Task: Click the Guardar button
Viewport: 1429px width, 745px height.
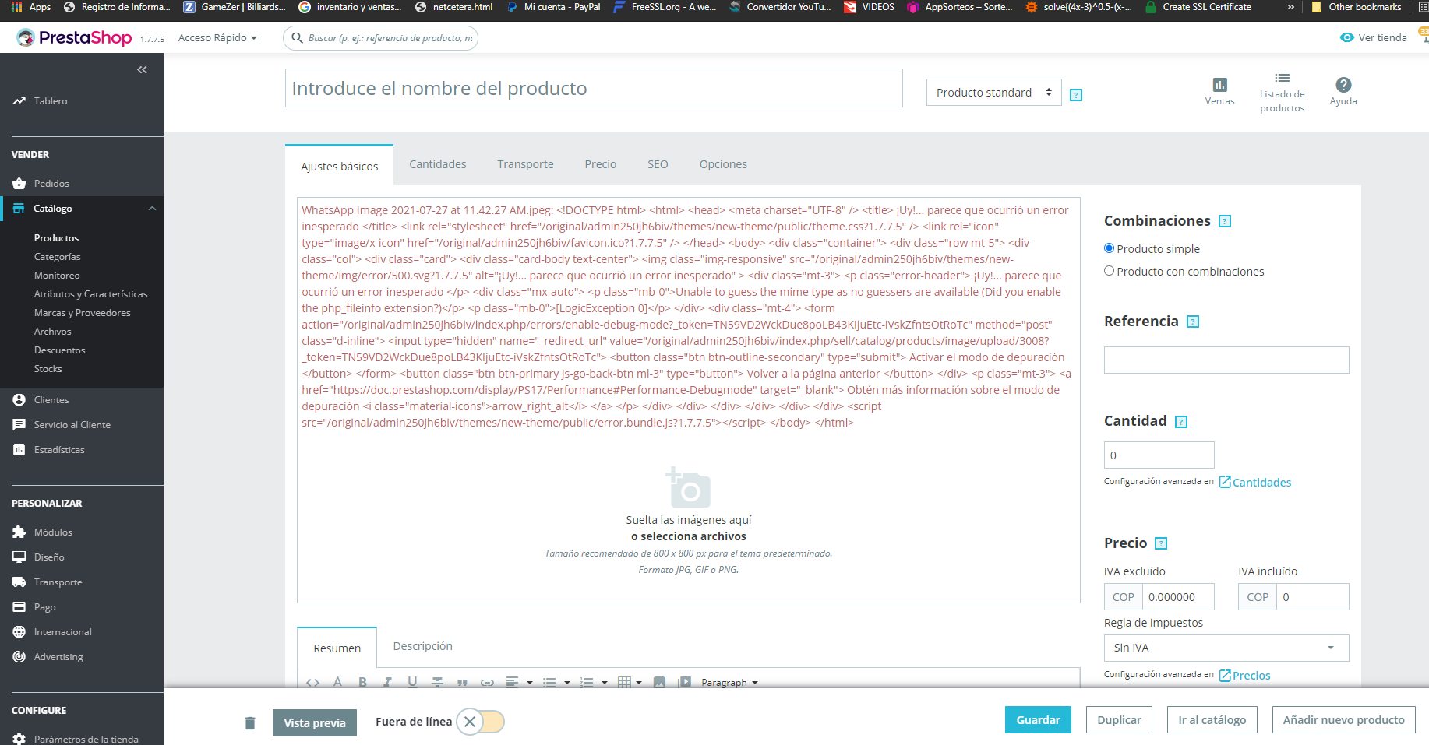Action: tap(1038, 720)
